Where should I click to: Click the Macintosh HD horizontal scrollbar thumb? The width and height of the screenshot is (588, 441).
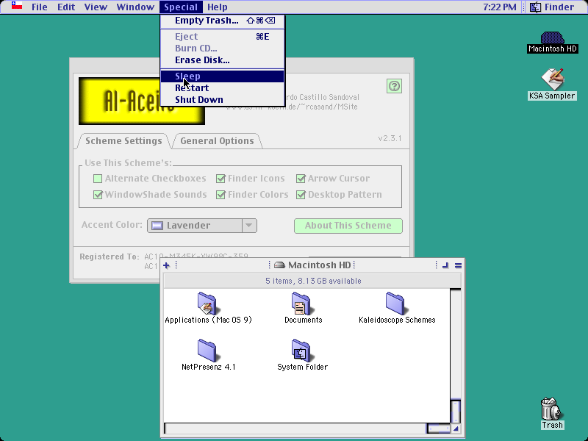pyautogui.click(x=438, y=429)
